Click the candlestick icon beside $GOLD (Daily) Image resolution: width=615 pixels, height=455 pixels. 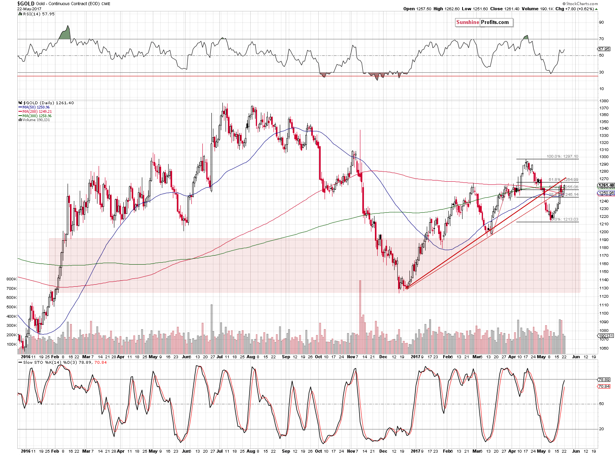click(x=20, y=103)
